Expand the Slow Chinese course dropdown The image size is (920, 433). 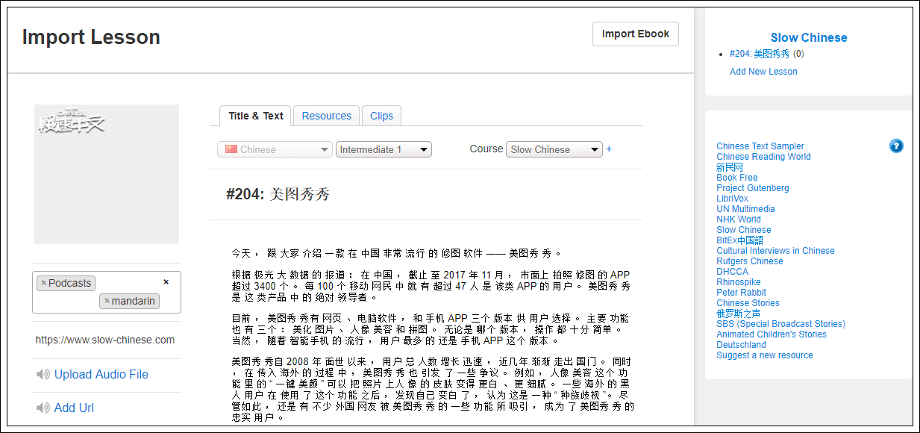point(554,149)
